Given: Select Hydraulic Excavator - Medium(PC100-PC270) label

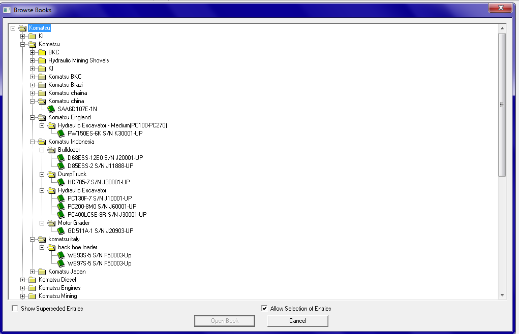Looking at the screenshot, I should [112, 125].
